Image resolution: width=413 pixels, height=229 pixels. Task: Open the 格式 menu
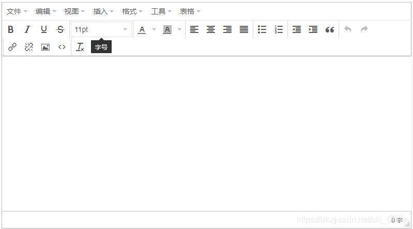[x=132, y=11]
